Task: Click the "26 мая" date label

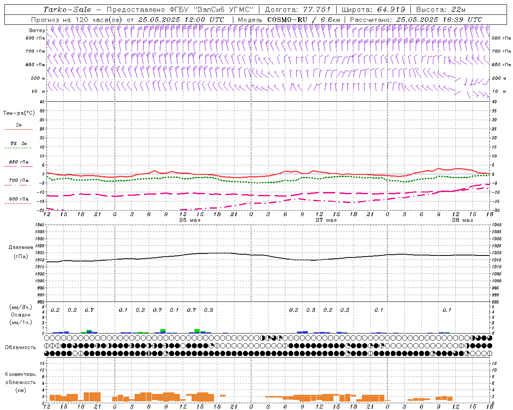Action: 190,220
